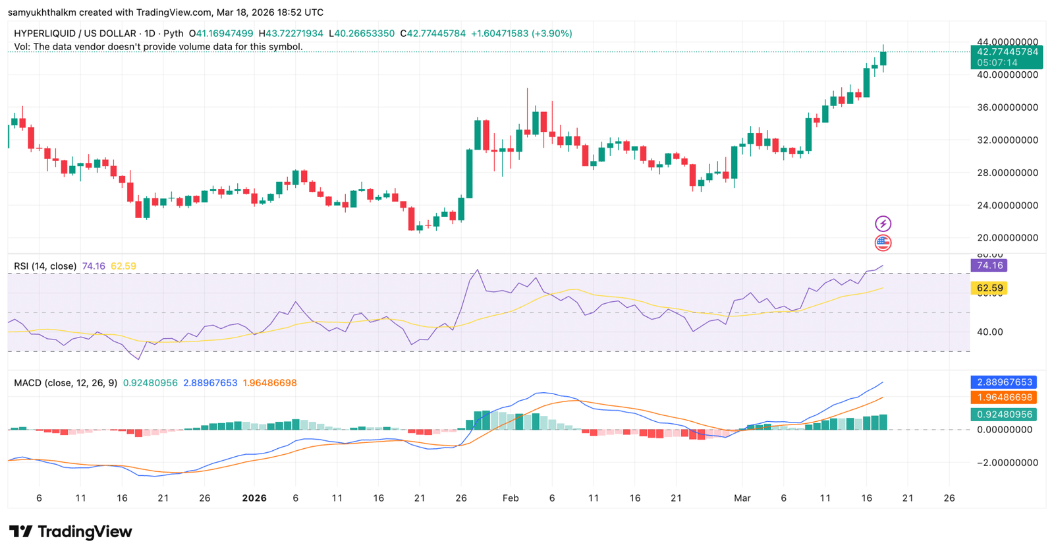Click the blue MACD value tag 2.88967653
1054x555 pixels.
(1003, 382)
